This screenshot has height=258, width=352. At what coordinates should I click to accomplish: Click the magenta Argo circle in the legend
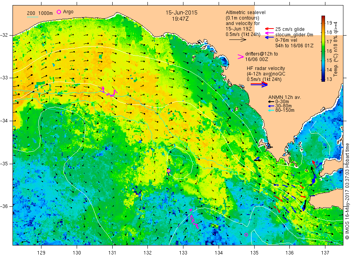pyautogui.click(x=59, y=12)
